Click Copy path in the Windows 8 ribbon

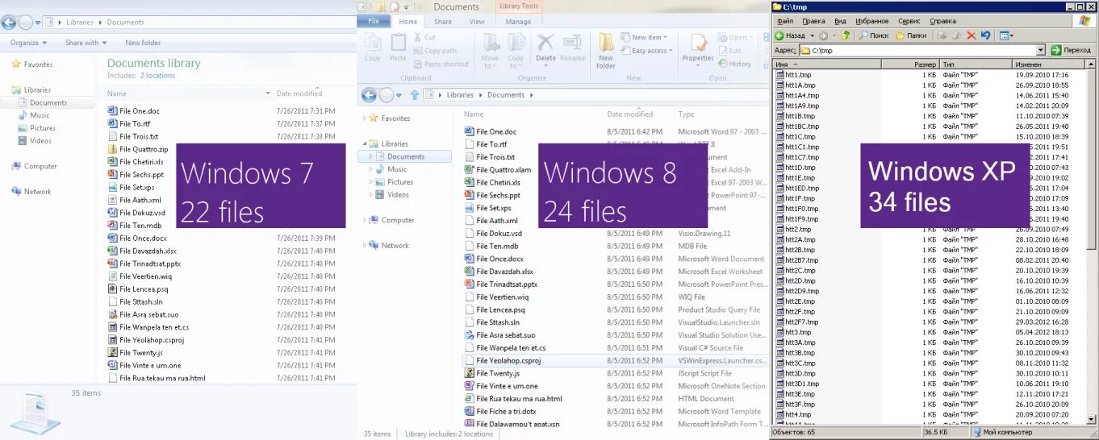tap(435, 51)
